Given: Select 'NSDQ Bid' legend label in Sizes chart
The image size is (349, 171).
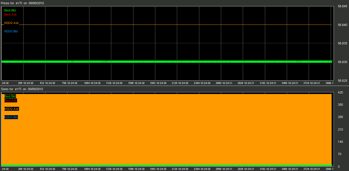Looking at the screenshot, I should (x=11, y=117).
